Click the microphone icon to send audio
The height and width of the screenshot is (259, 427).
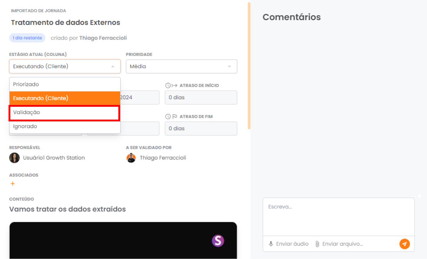pyautogui.click(x=271, y=244)
